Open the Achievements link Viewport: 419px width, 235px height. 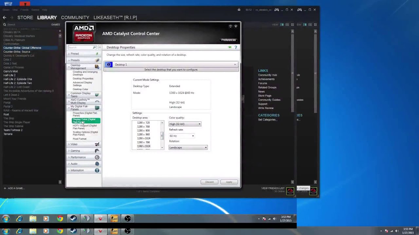(x=266, y=79)
